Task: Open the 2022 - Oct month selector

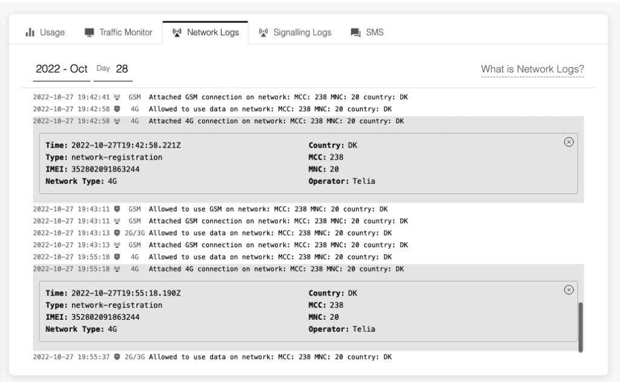Action: (x=62, y=69)
